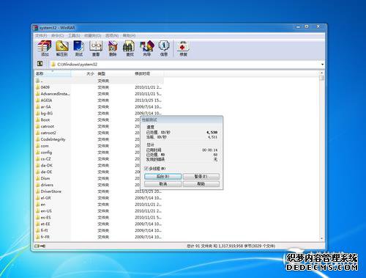Click folder icon of the 0409 row
The width and height of the screenshot is (366, 278).
37,87
